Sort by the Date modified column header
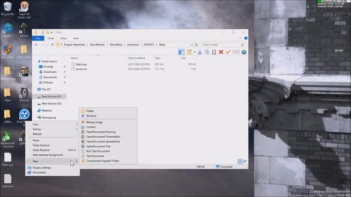The image size is (351, 197). tap(140, 58)
